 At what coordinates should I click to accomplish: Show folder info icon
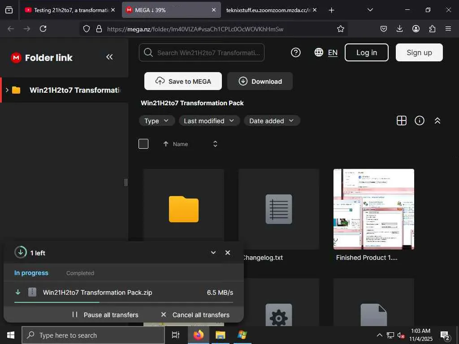(420, 120)
